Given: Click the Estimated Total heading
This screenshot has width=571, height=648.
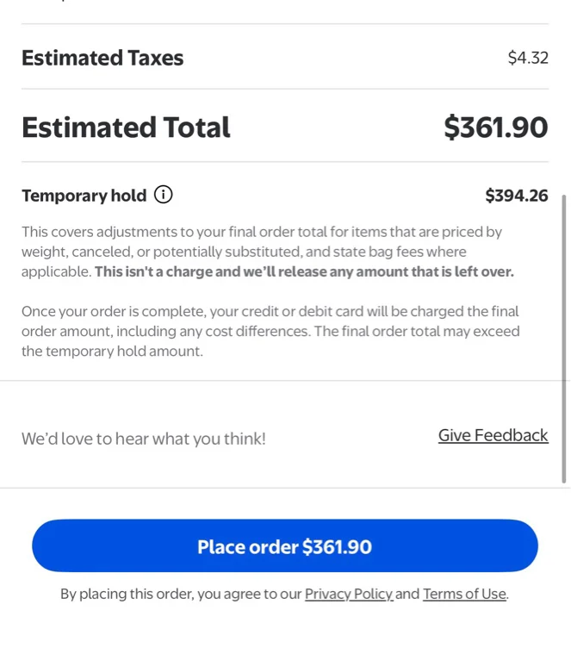Looking at the screenshot, I should tap(126, 127).
